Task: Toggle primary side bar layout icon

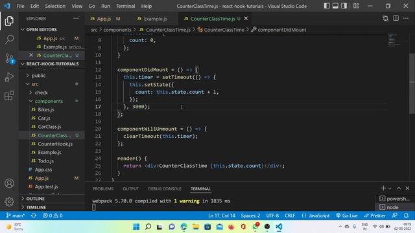Action: click(327, 6)
